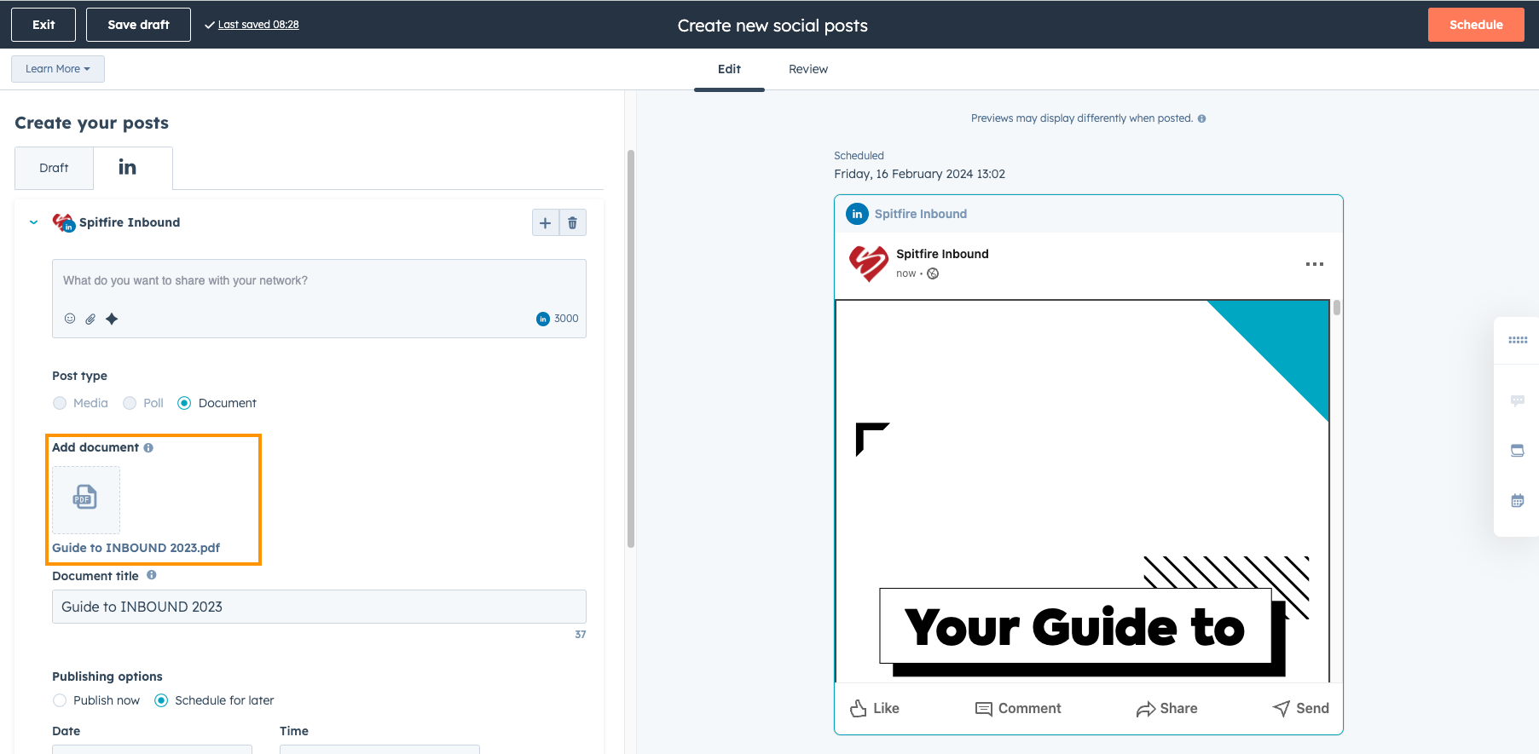
Task: Delete the post with the trash icon
Action: (573, 222)
